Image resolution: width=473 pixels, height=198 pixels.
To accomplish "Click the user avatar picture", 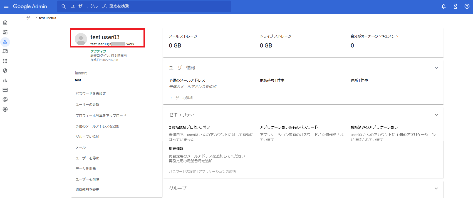I will tap(81, 39).
